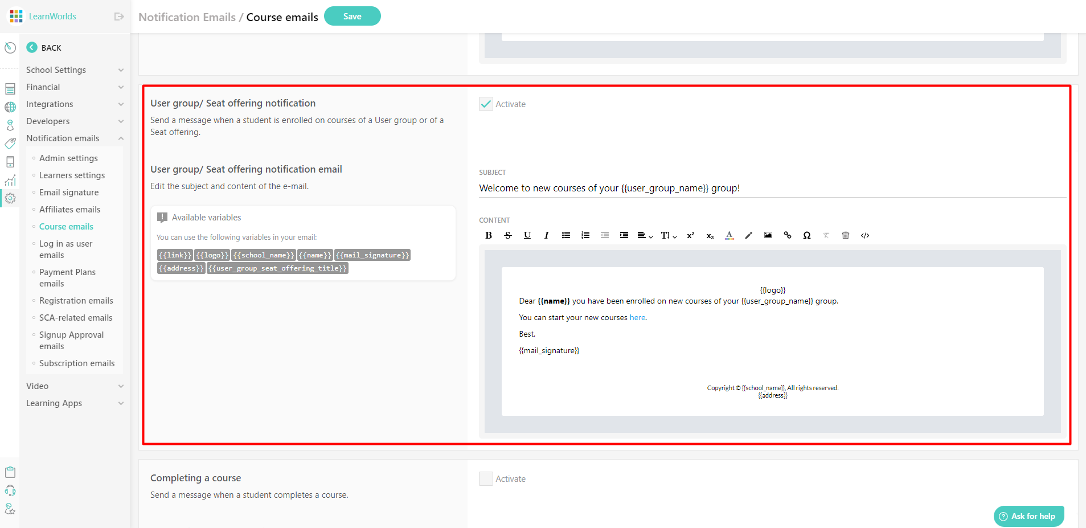Viewport: 1086px width, 528px height.
Task: Select Registration emails in the sidebar
Action: click(x=76, y=300)
